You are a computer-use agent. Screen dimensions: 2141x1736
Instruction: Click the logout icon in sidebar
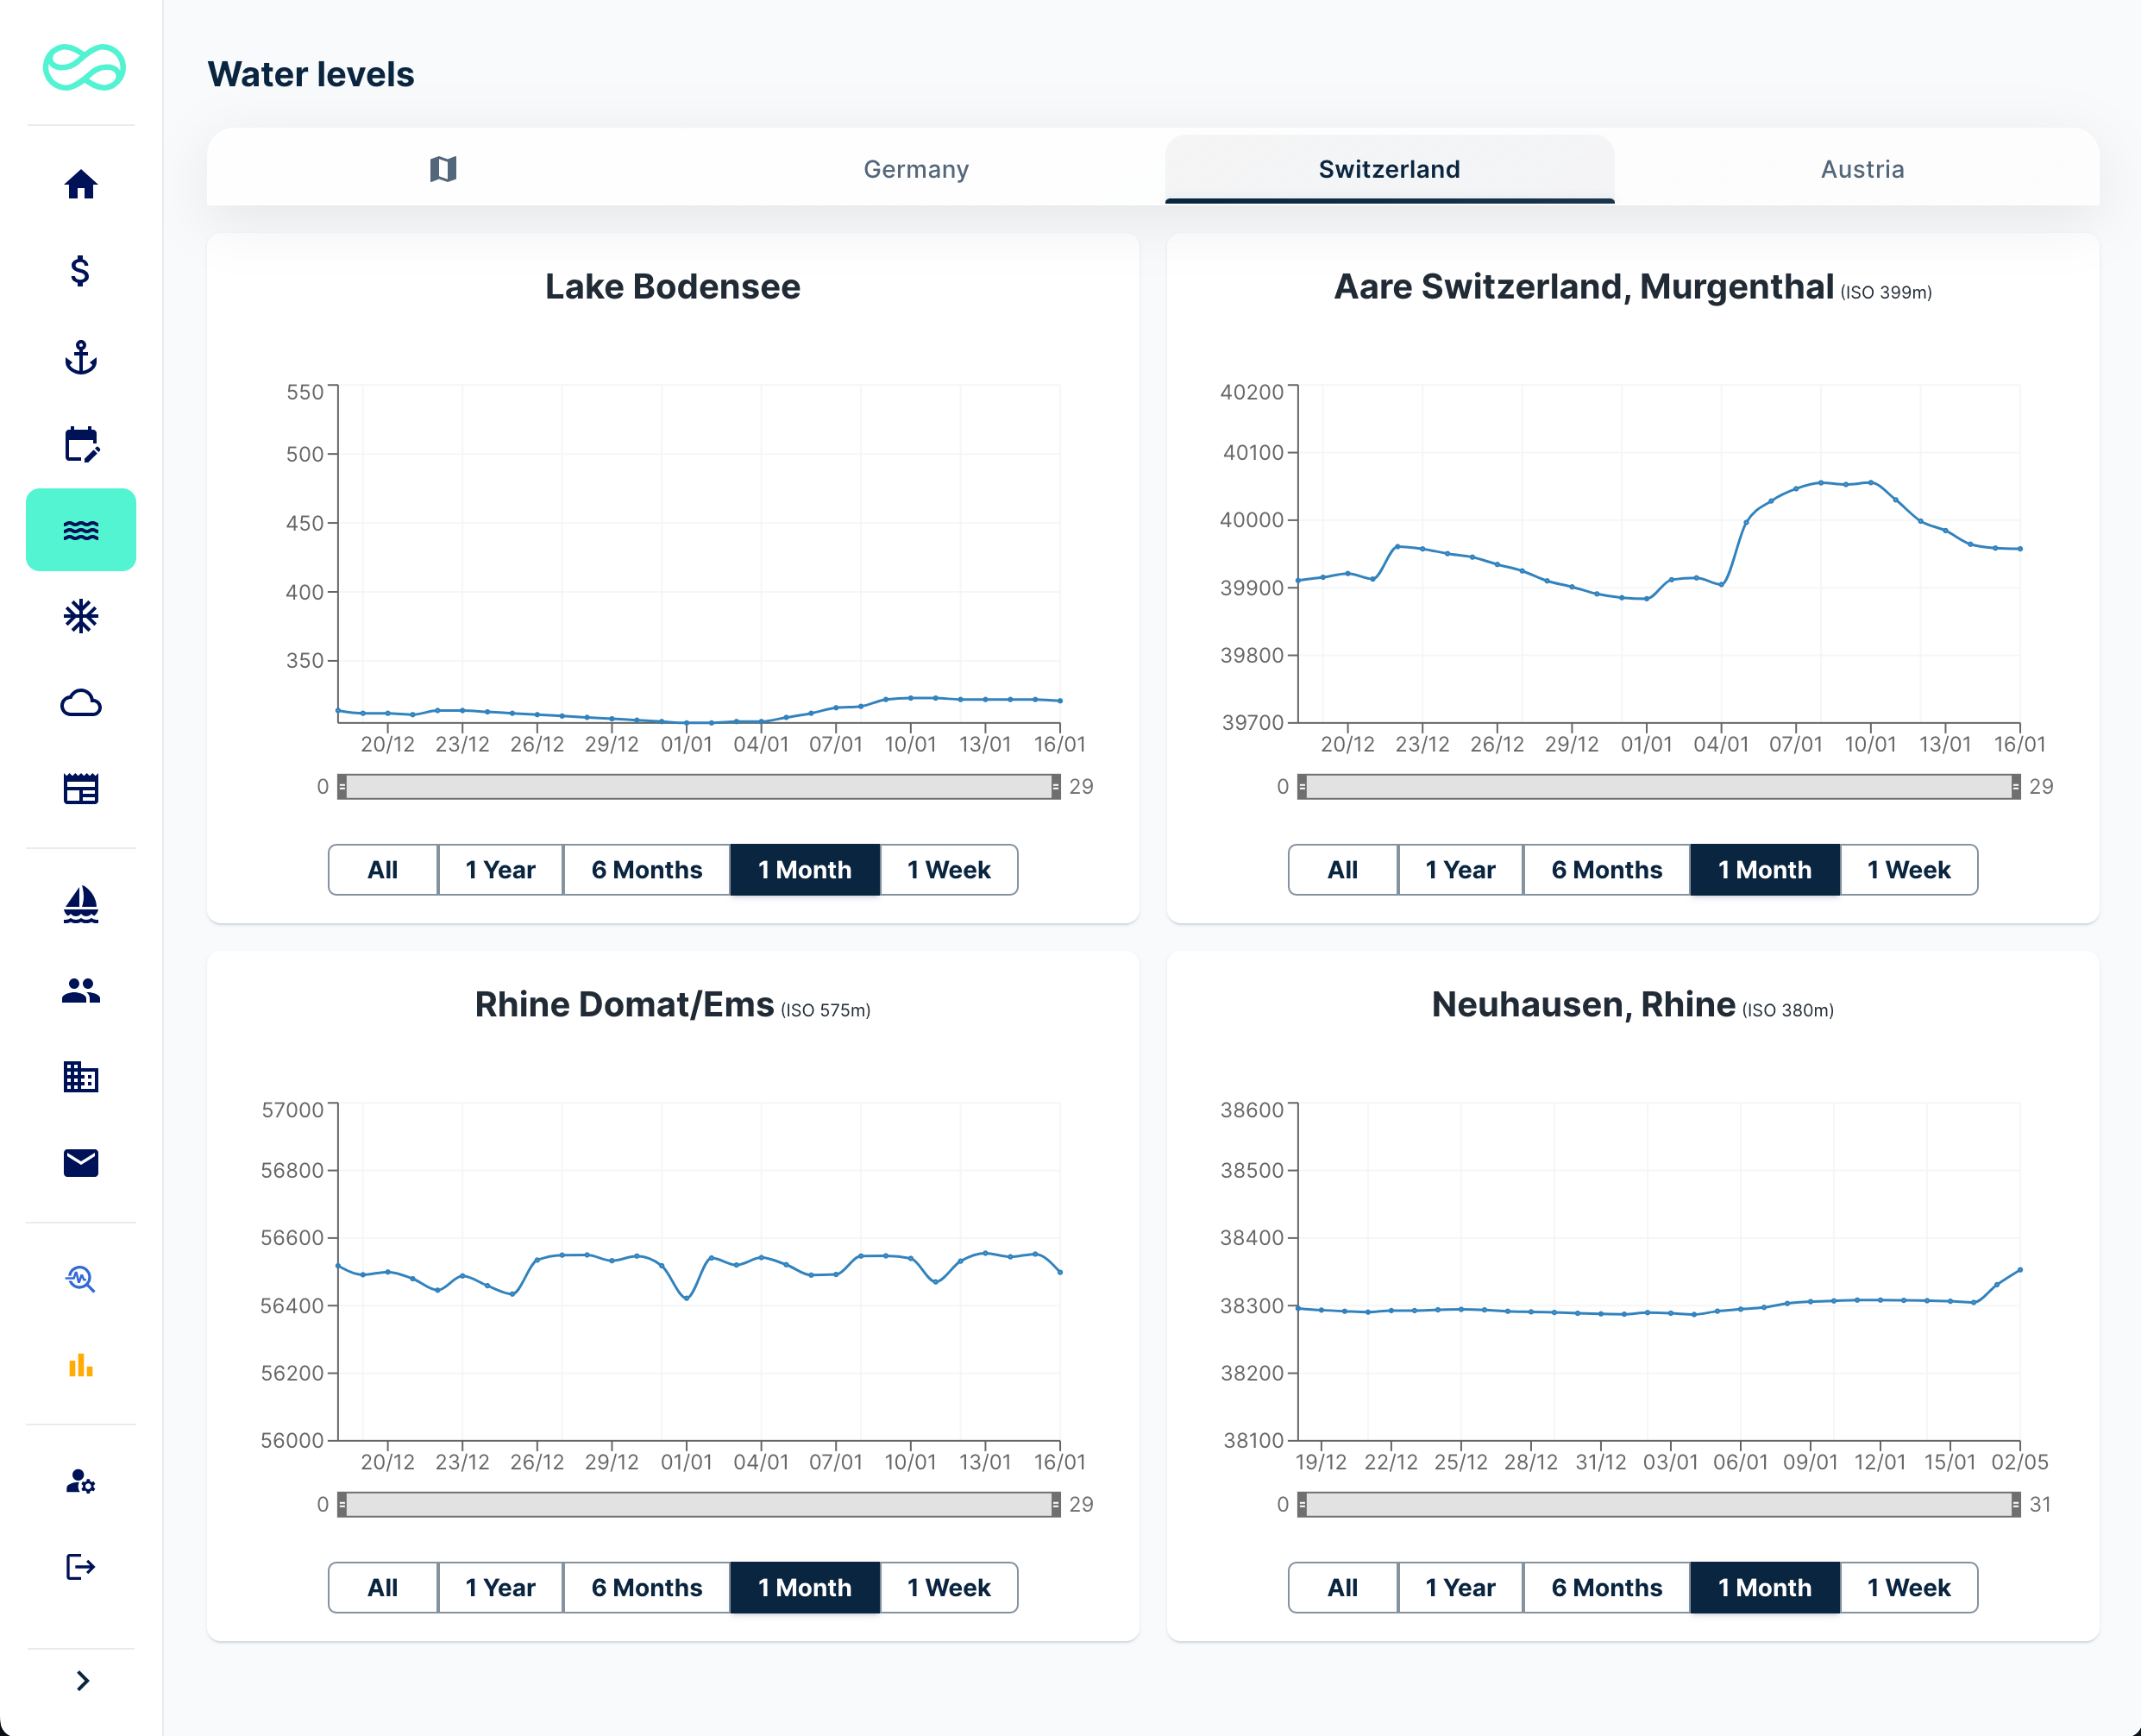pos(81,1566)
